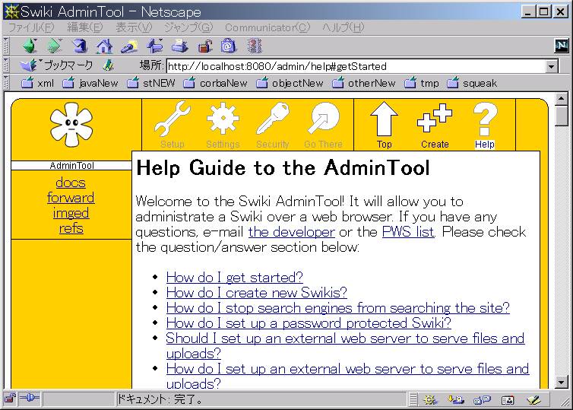Click the URL location field

click(356, 67)
